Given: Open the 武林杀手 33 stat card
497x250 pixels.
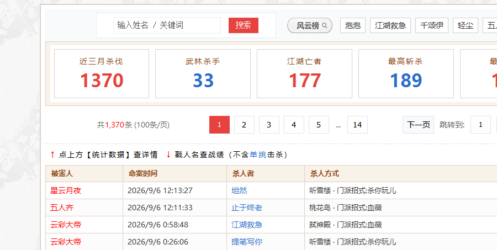Looking at the screenshot, I should 203,73.
